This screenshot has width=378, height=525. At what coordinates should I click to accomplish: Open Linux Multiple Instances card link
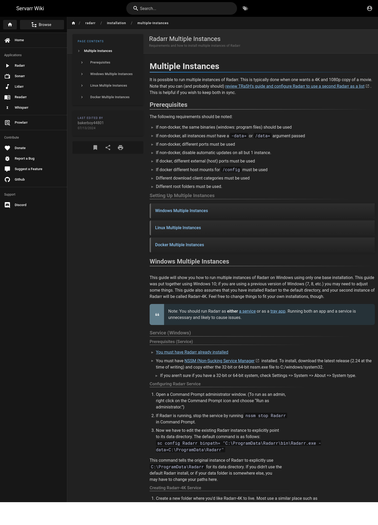coord(178,228)
